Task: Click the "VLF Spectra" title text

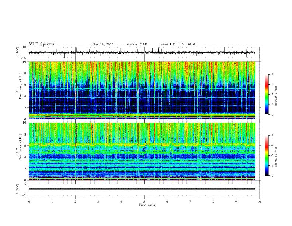Action: click(42, 44)
